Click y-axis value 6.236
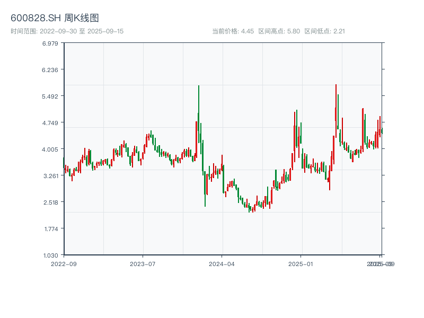424x318 pixels. 50,70
